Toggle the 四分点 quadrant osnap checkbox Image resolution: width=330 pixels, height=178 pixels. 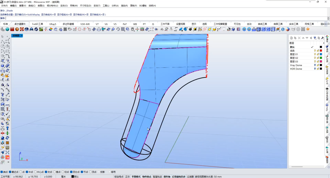[x=71, y=172]
